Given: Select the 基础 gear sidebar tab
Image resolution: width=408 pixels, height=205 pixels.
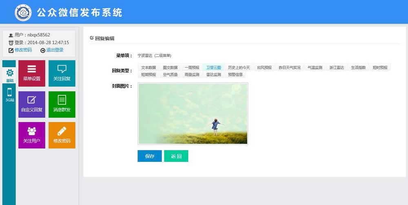Looking at the screenshot, I should pos(9,75).
